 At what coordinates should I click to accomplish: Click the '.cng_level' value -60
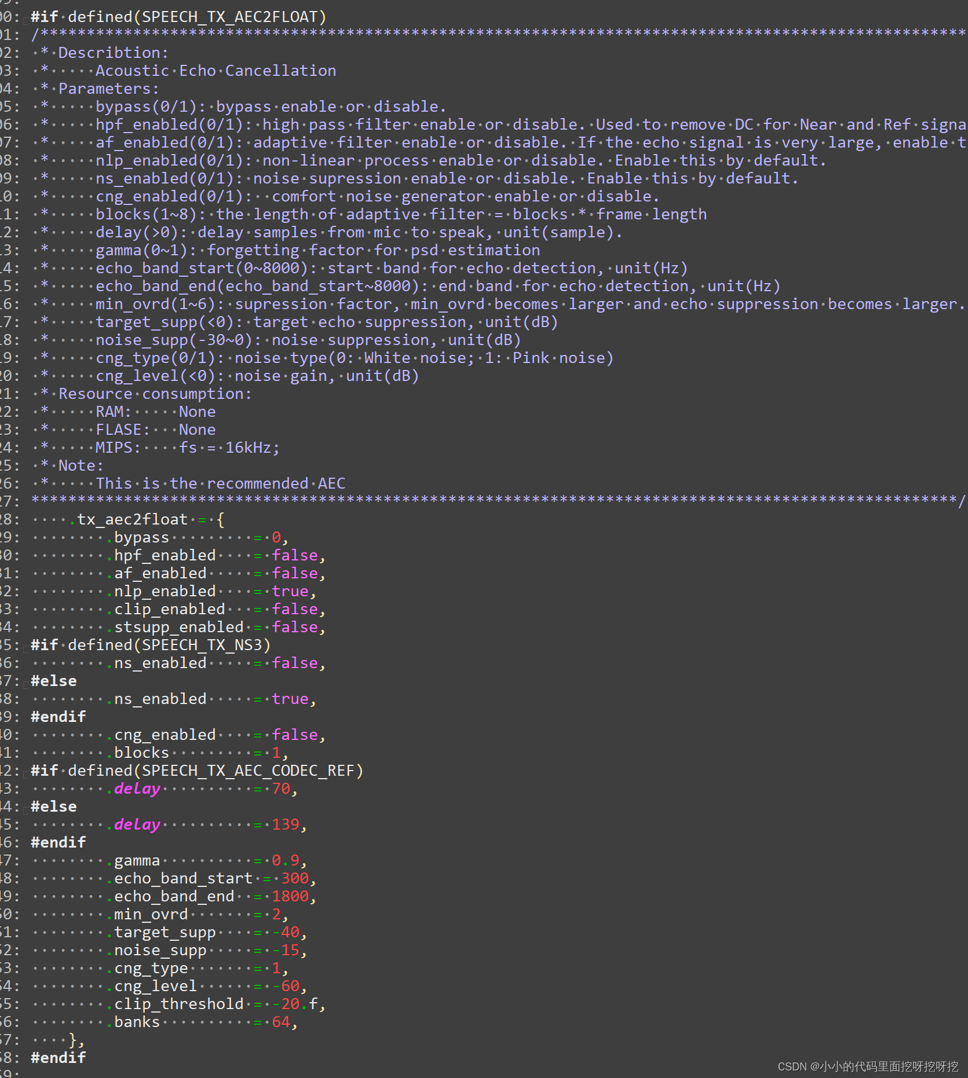[286, 986]
